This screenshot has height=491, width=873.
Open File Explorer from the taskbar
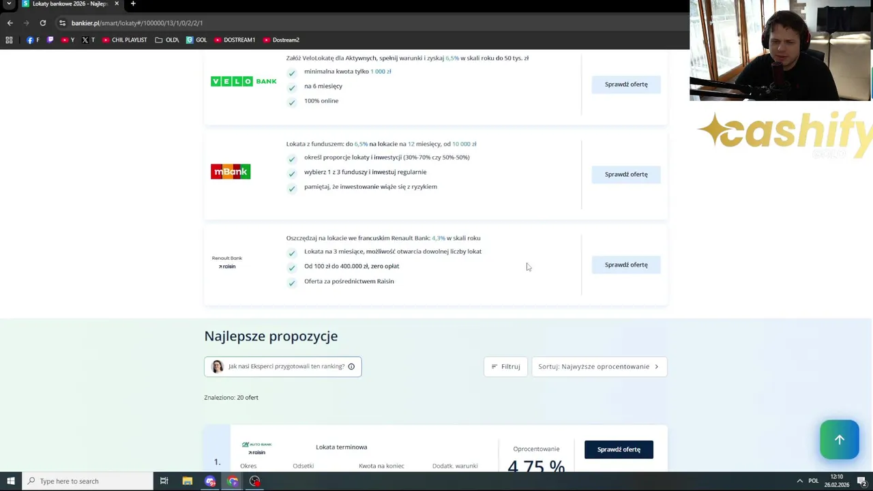pos(188,481)
